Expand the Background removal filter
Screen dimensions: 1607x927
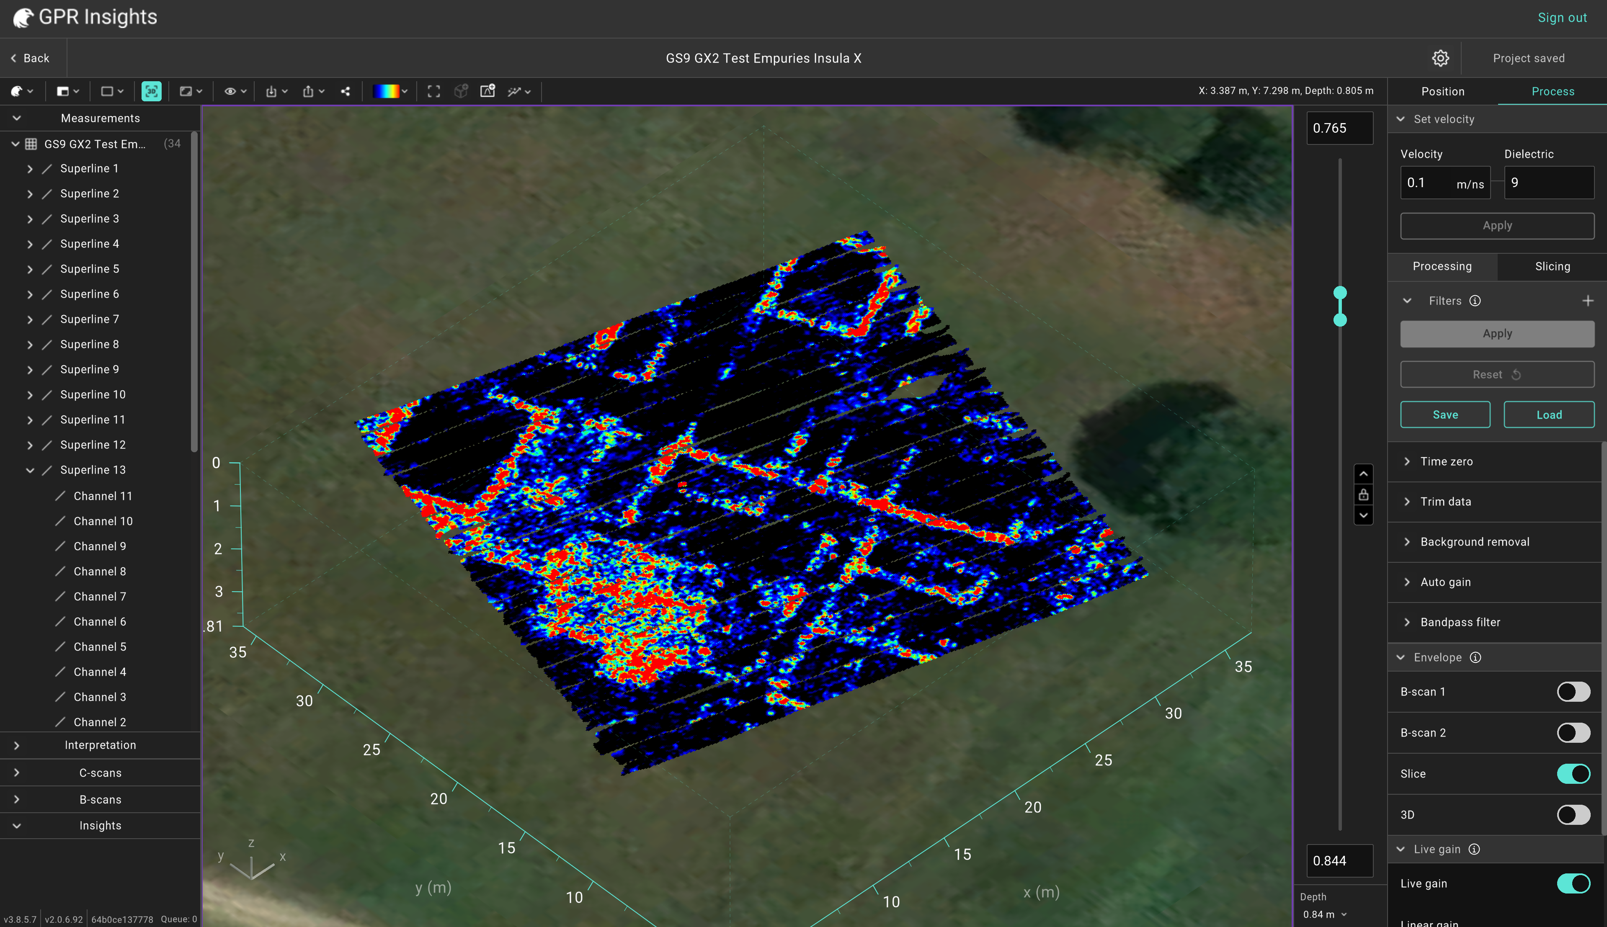click(x=1407, y=541)
